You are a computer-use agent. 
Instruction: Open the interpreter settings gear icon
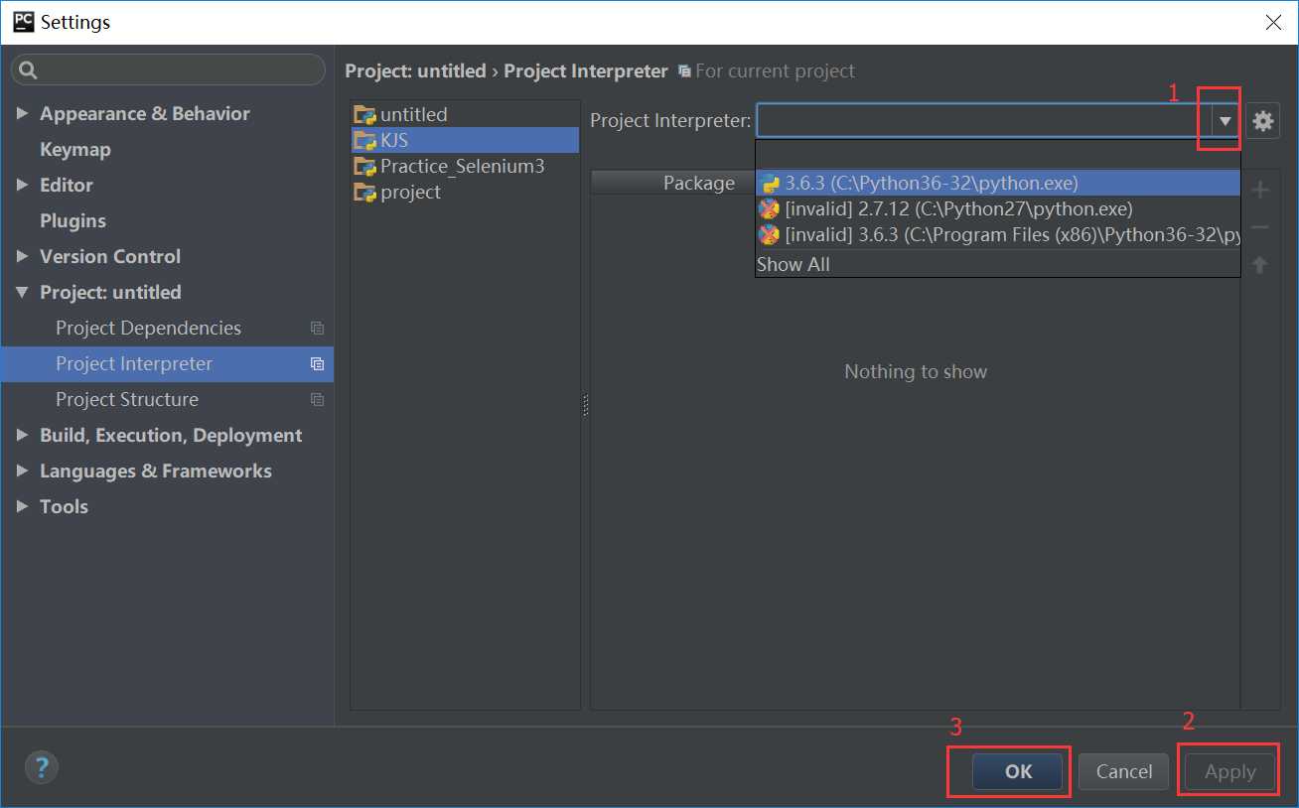[x=1262, y=121]
